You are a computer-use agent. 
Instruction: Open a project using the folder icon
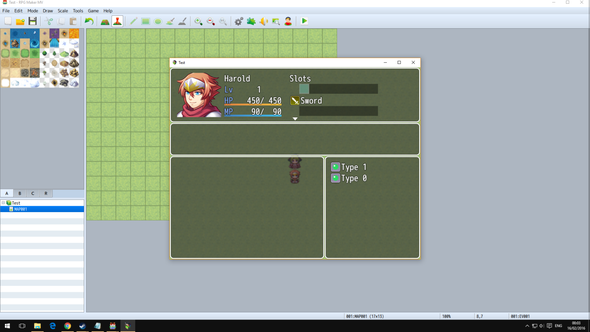click(x=20, y=21)
